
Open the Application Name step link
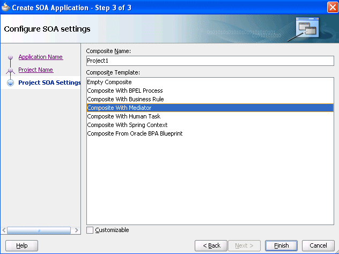(x=41, y=57)
